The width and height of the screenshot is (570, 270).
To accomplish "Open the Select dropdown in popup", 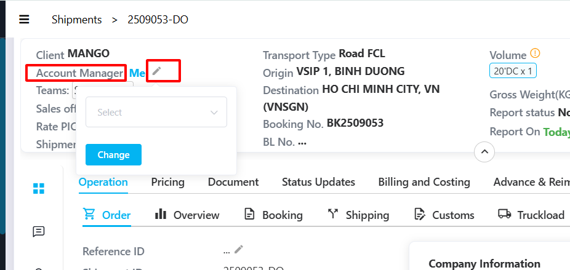I will 156,112.
